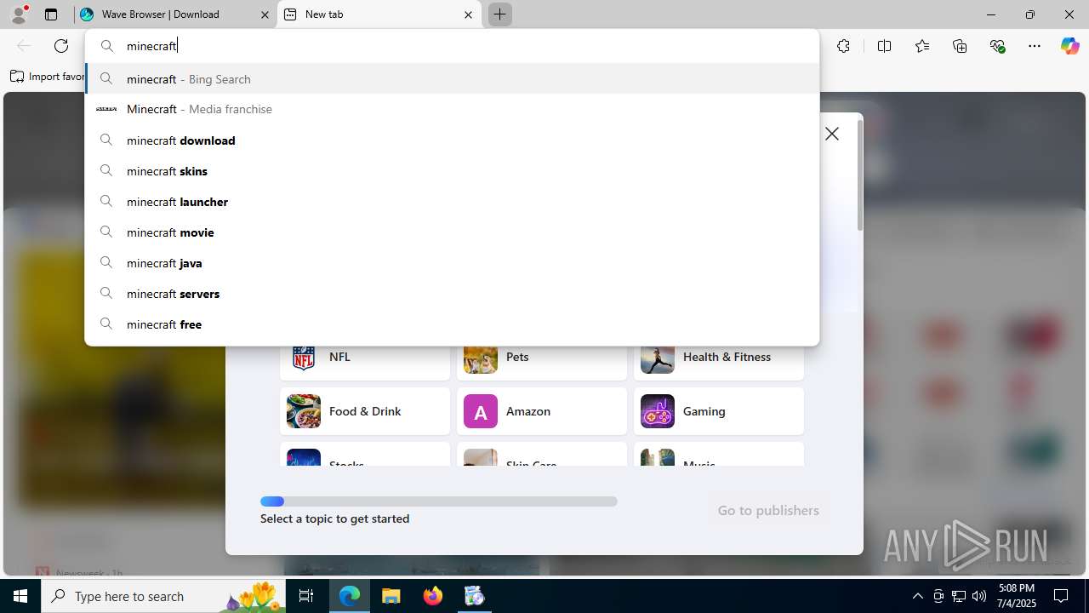Select the NFL topic card
The height and width of the screenshot is (613, 1089).
[365, 361]
